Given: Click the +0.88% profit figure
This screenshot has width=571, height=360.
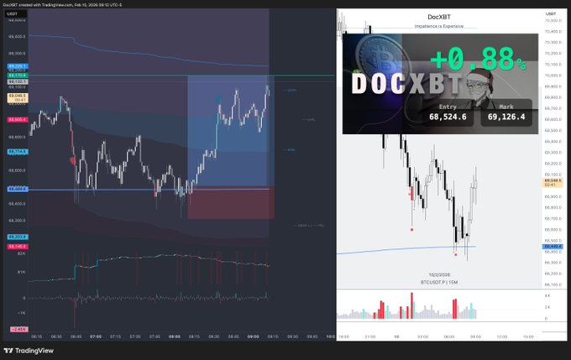Looking at the screenshot, I should (x=478, y=60).
